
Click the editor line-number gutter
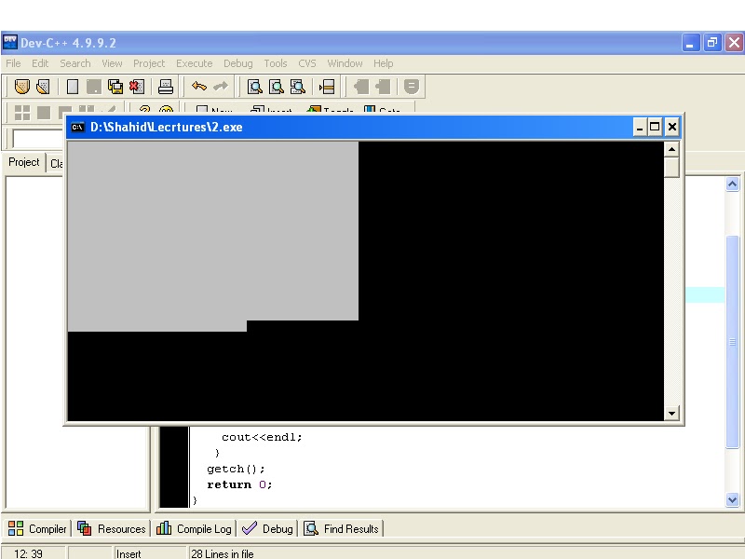pos(174,467)
